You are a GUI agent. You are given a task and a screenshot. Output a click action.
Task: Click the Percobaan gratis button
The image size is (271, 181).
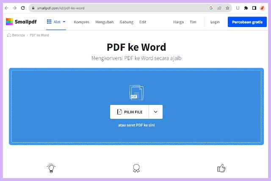[x=247, y=22]
